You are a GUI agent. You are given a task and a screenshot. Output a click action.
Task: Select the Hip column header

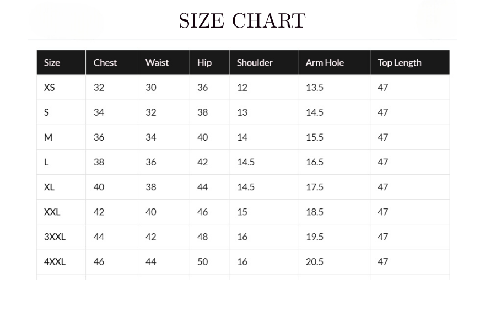point(204,62)
